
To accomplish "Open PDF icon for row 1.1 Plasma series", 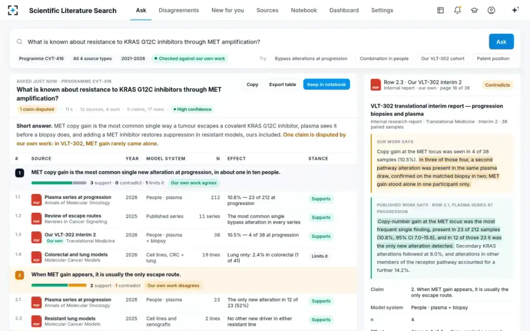I will (36, 200).
